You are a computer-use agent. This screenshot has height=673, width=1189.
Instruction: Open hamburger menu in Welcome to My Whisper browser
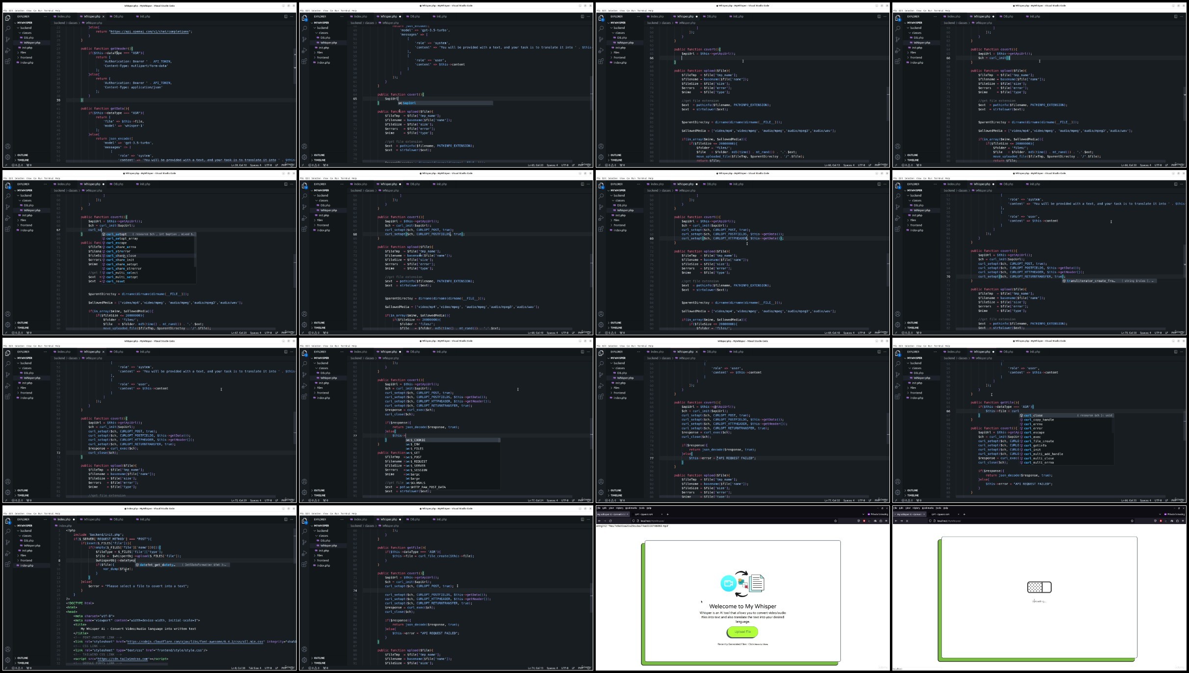[886, 521]
